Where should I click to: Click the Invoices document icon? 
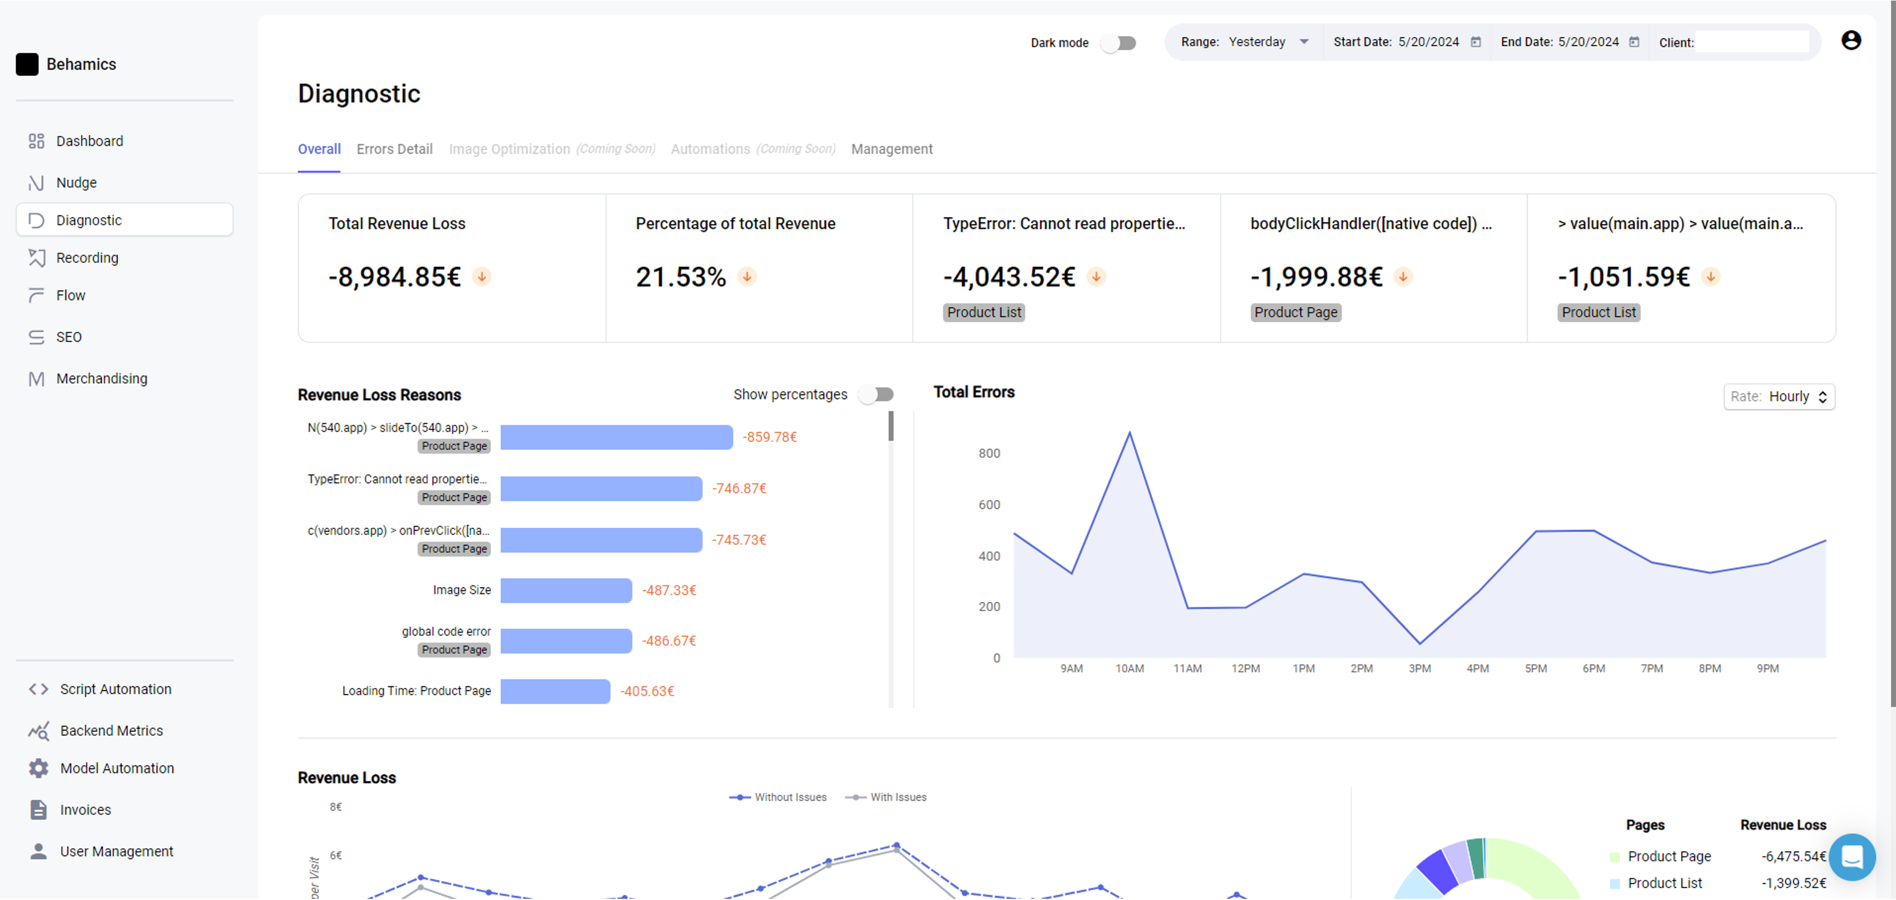pos(38,809)
